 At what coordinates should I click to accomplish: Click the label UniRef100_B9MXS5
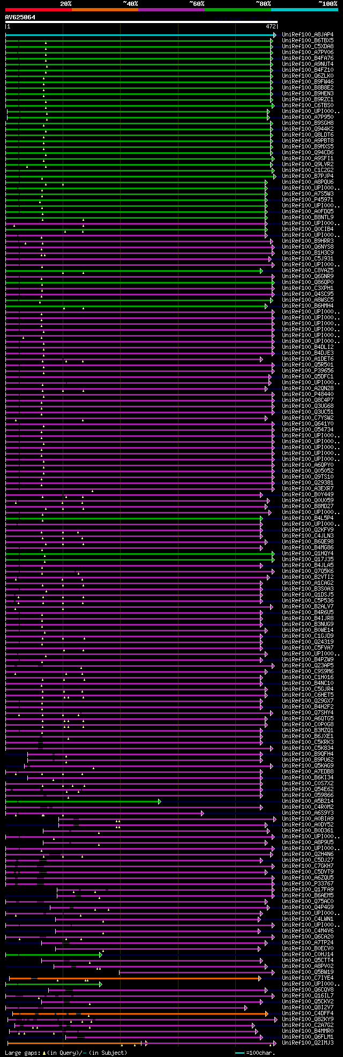308,147
